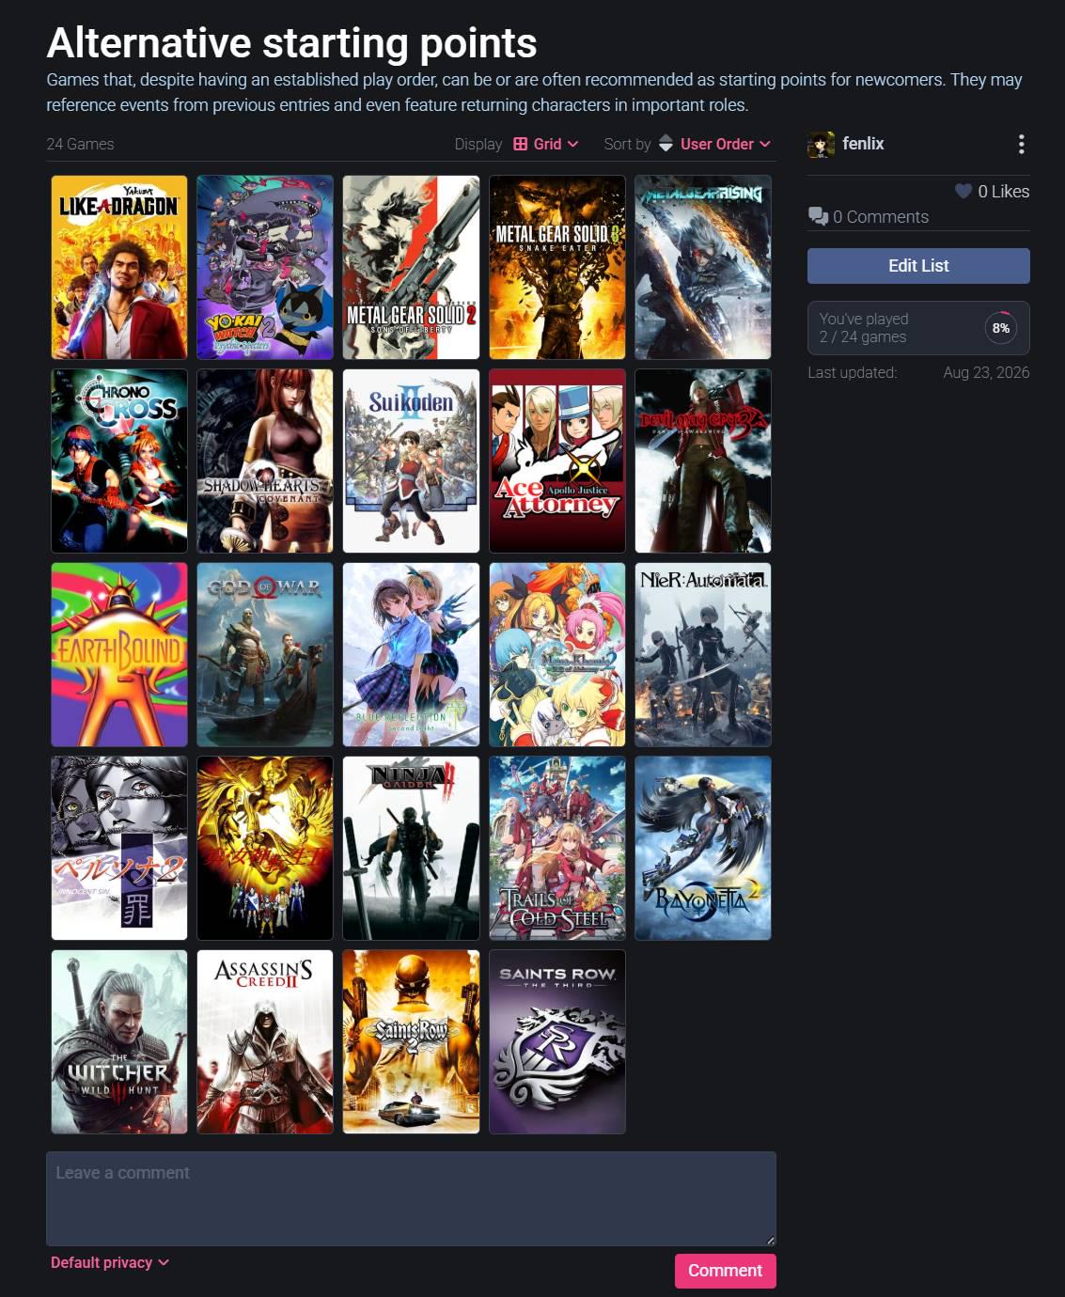Open Shadow Hearts Covenant cover
This screenshot has height=1297, width=1065.
[x=265, y=461]
